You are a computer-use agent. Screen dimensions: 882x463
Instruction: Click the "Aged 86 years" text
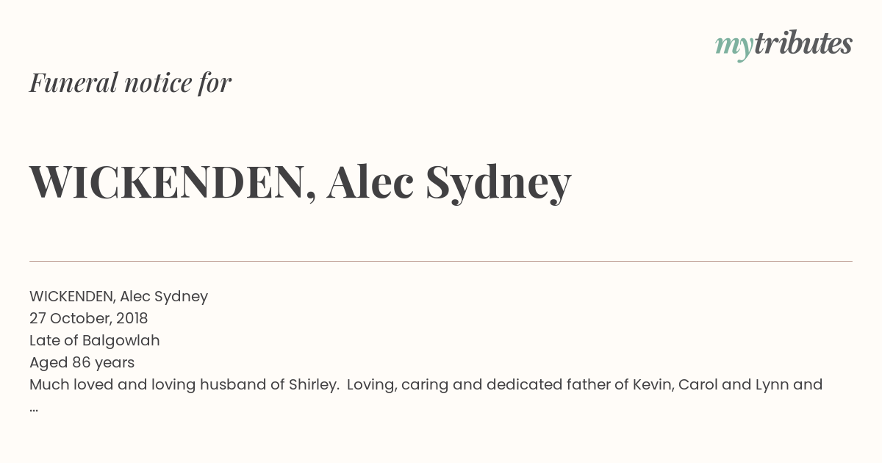point(82,362)
